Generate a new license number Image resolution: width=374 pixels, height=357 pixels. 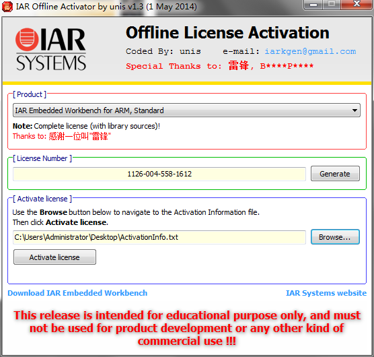335,174
